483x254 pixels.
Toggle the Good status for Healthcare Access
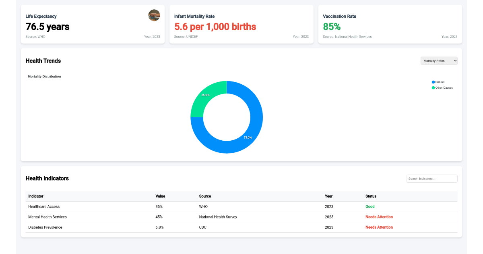click(x=370, y=206)
